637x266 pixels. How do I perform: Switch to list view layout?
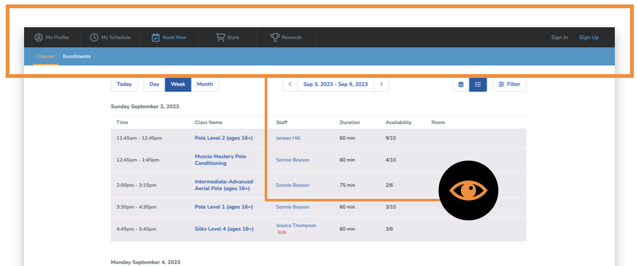478,84
